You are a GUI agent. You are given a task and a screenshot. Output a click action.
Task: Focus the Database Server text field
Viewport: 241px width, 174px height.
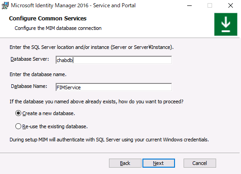[114, 60]
